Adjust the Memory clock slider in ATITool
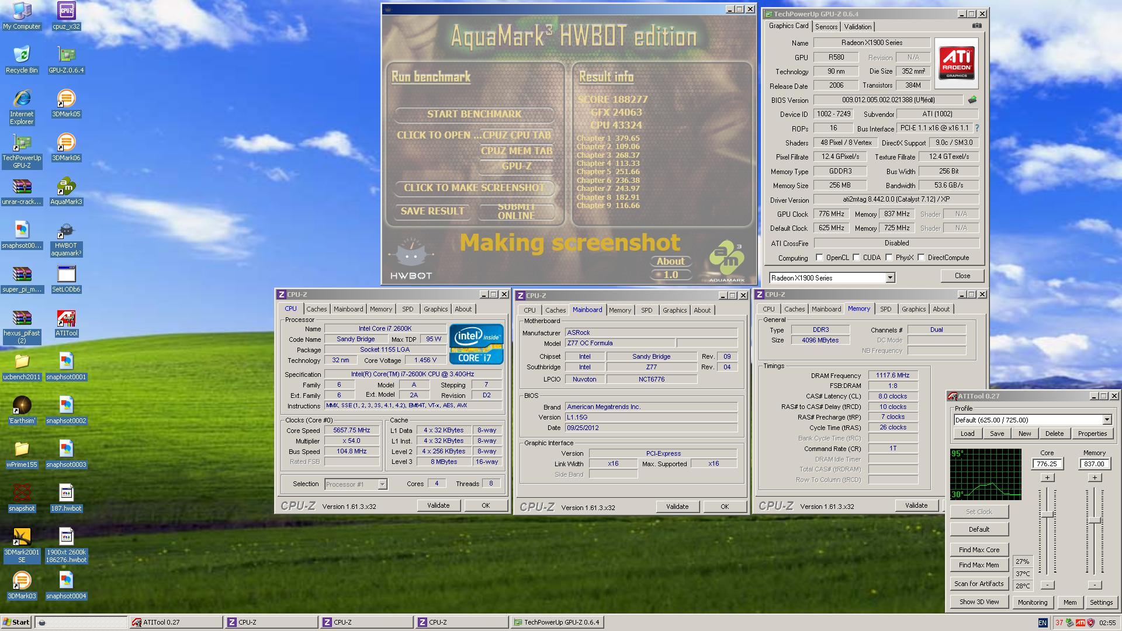Viewport: 1122px width, 631px height. pos(1095,519)
